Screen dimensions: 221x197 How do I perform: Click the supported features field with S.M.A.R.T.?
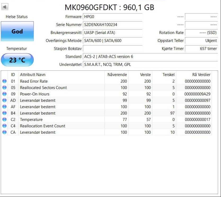pyautogui.click(x=151, y=65)
